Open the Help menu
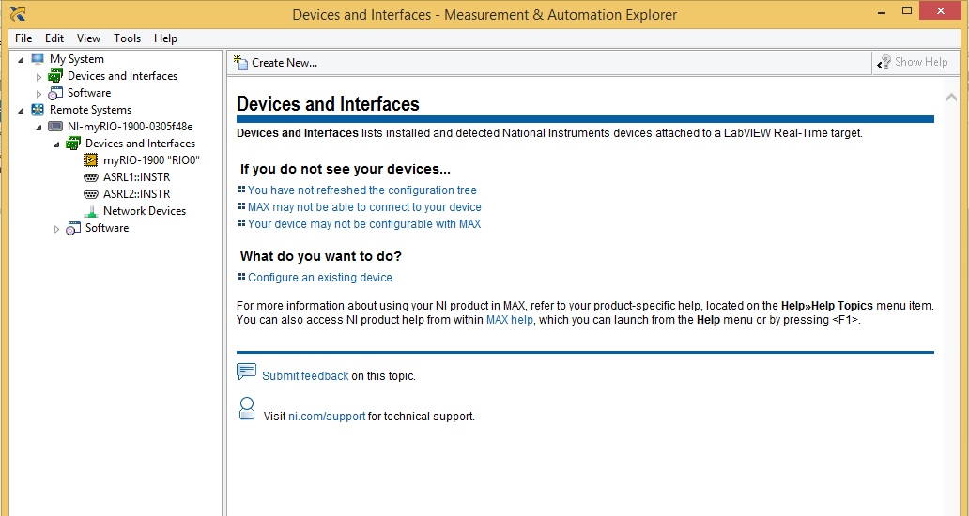Screen dimensions: 969x516 165,38
